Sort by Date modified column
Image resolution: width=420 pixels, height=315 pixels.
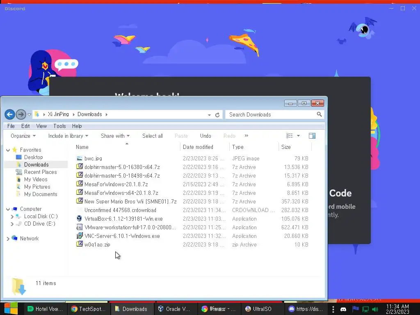tap(198, 147)
